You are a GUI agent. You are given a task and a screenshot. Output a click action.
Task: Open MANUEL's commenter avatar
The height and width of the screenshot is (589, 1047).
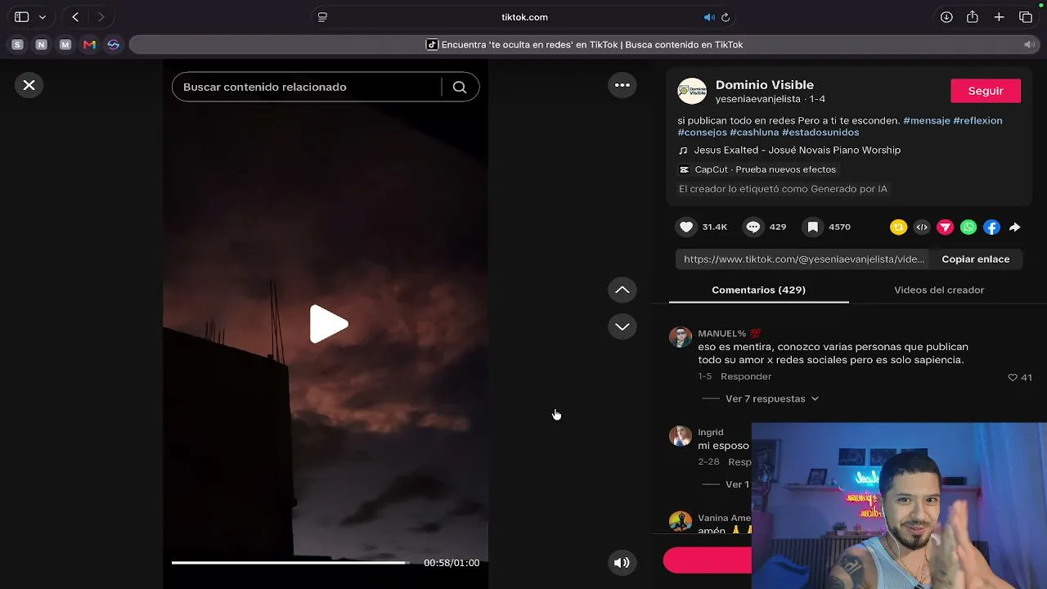[681, 336]
